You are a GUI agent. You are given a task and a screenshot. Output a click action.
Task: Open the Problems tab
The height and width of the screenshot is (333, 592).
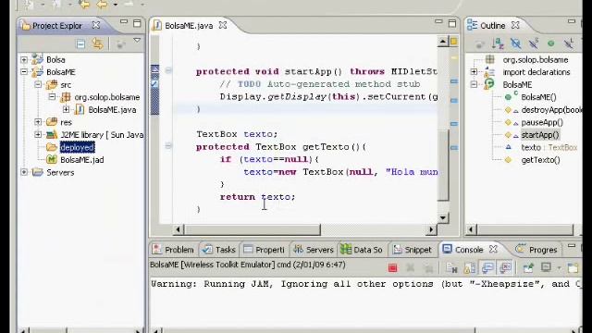(173, 250)
